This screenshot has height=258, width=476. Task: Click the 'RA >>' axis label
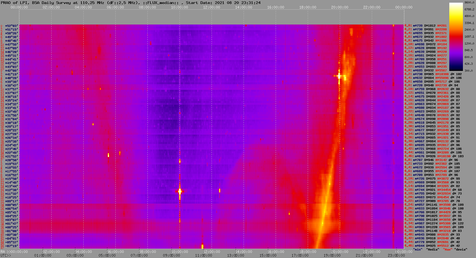(5, 252)
